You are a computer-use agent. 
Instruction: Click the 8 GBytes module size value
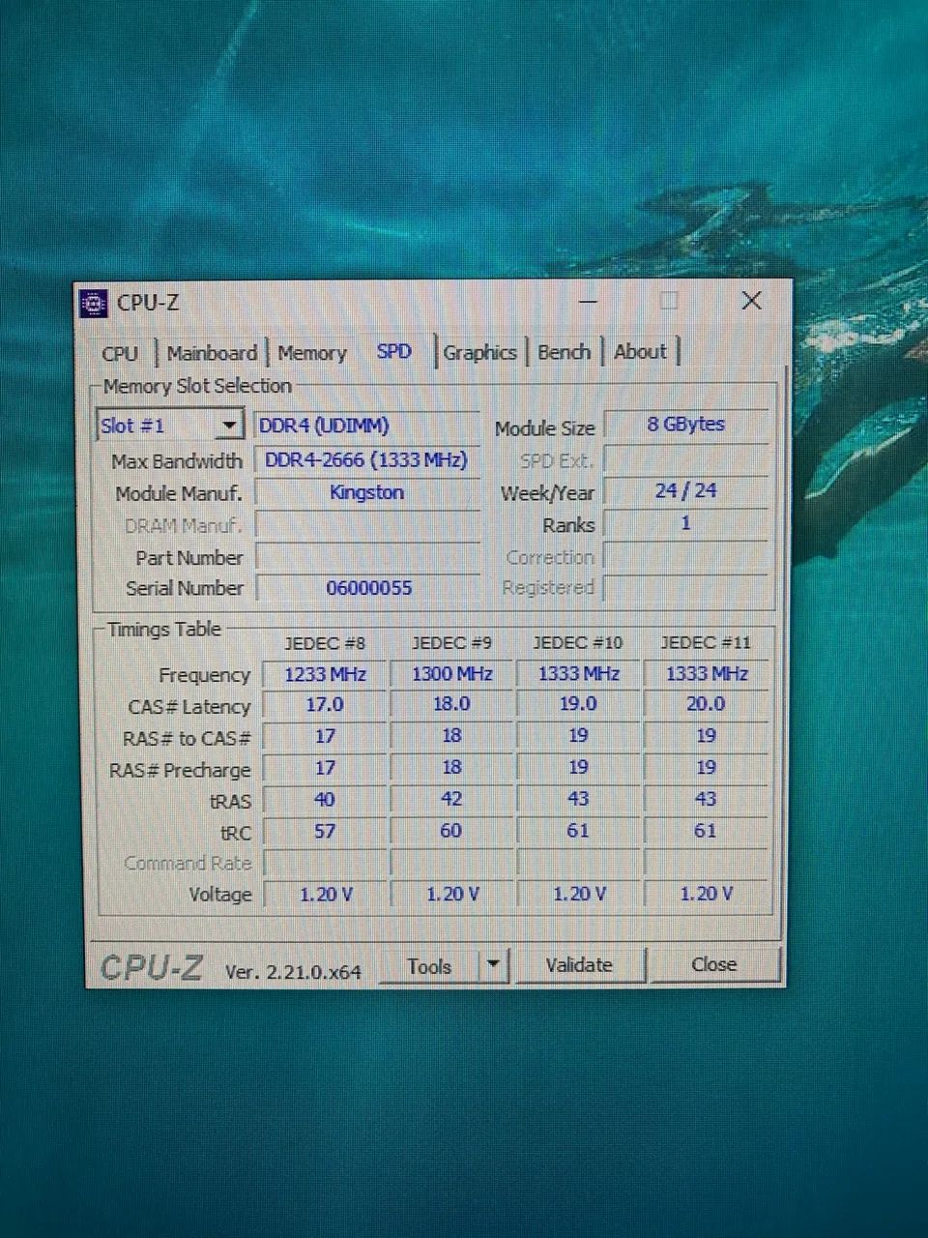point(685,424)
